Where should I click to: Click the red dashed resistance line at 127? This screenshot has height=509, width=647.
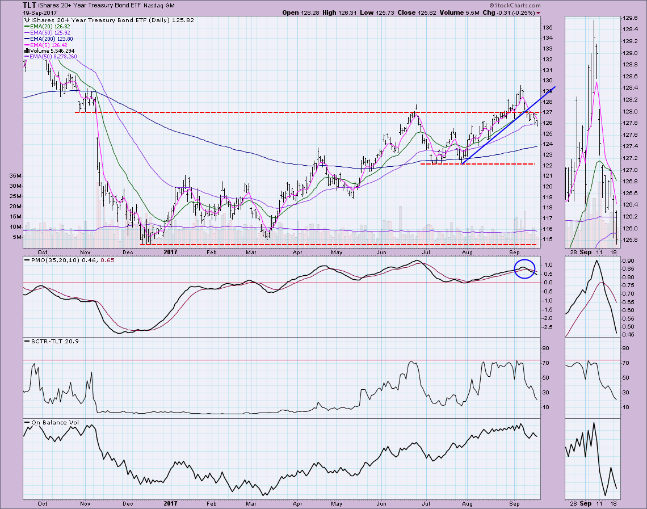pos(284,112)
